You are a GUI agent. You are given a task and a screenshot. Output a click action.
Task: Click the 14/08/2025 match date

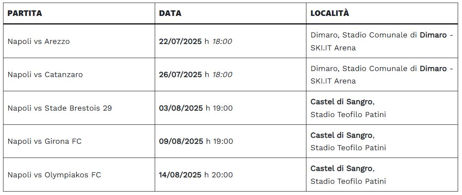click(180, 175)
